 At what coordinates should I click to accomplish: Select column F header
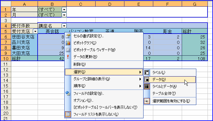[167, 4]
